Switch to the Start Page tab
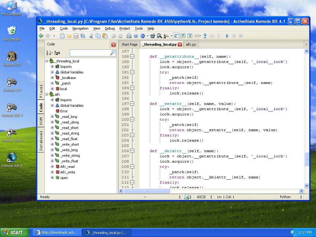 (129, 44)
